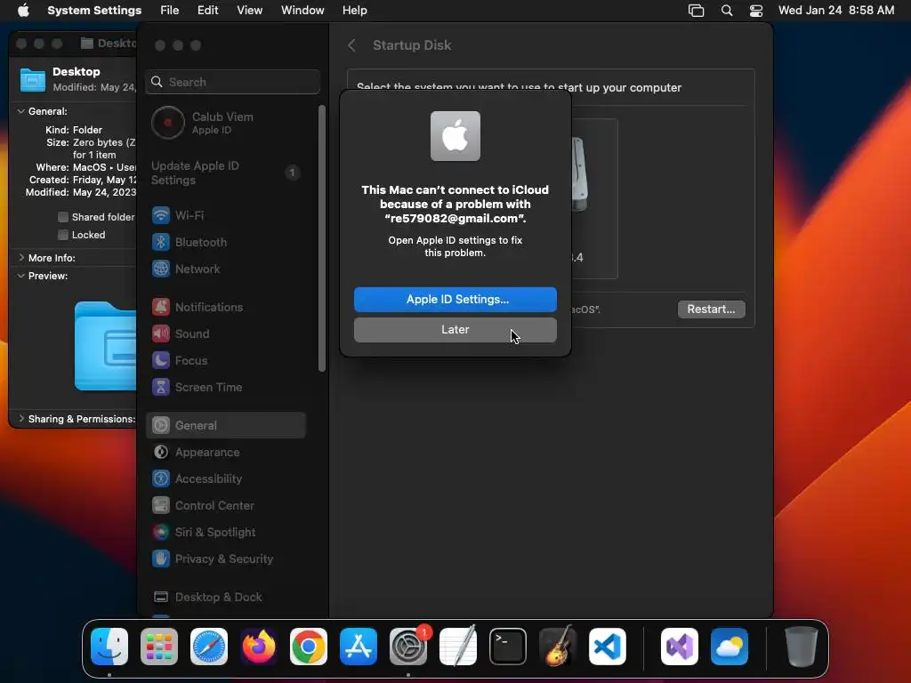
Task: Select the Bluetooth sidebar icon
Action: (x=161, y=242)
